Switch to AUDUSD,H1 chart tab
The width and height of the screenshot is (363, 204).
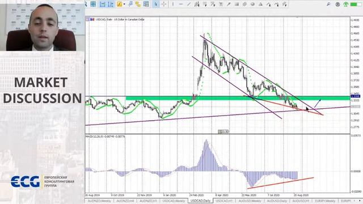point(301,201)
